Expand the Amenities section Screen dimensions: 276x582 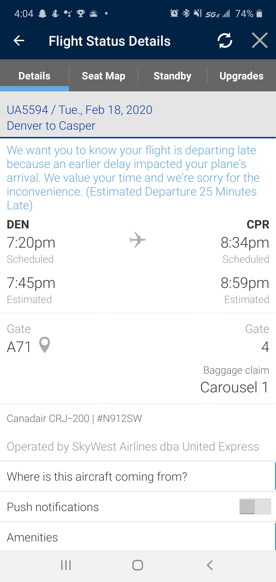[x=33, y=537]
